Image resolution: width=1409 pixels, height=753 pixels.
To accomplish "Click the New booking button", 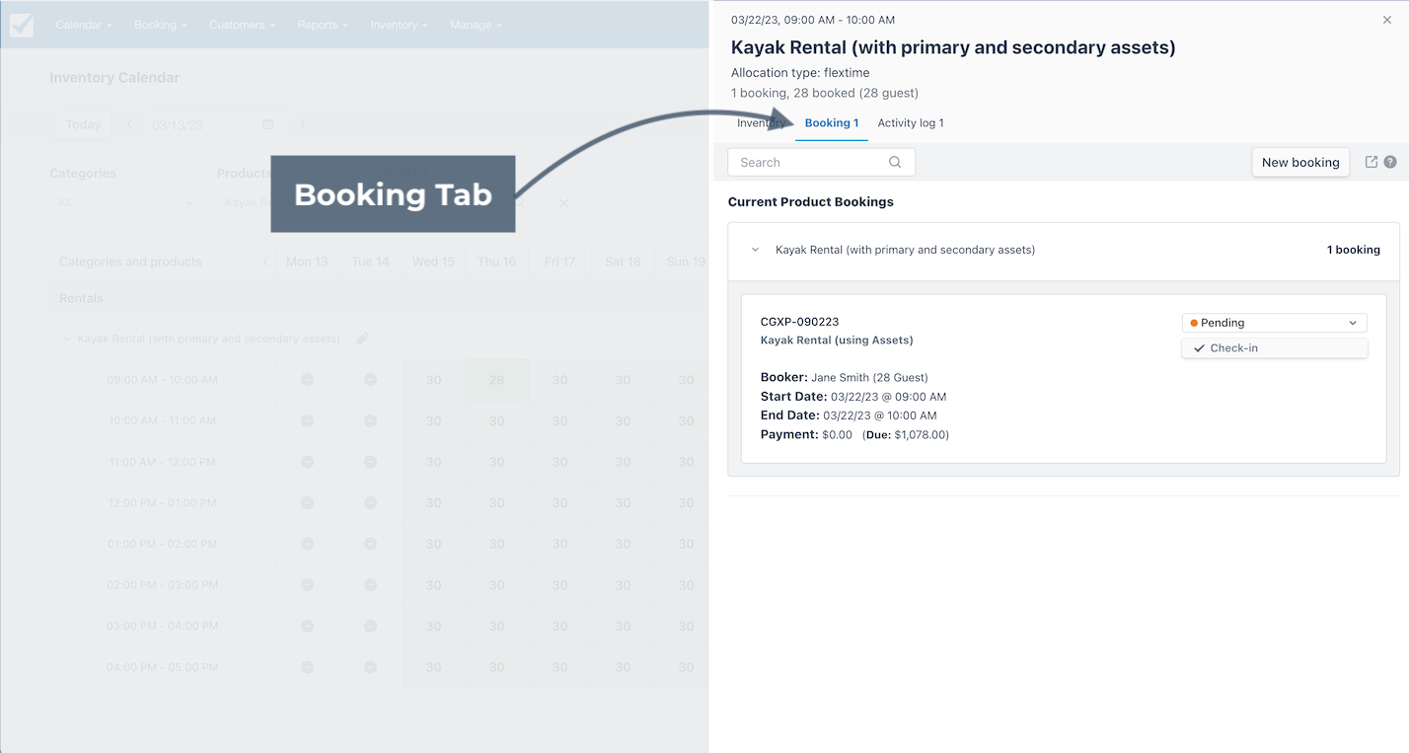I will coord(1300,162).
